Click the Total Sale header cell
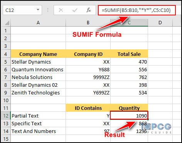 coord(129,54)
